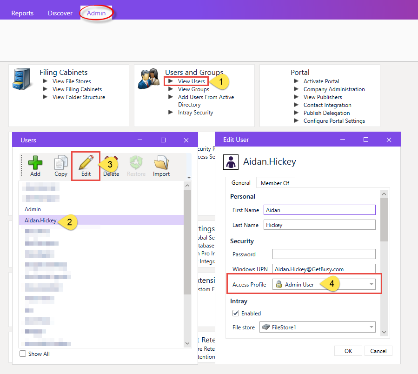Uncheck the Intray Enabled checkbox
The width and height of the screenshot is (418, 374).
[236, 313]
